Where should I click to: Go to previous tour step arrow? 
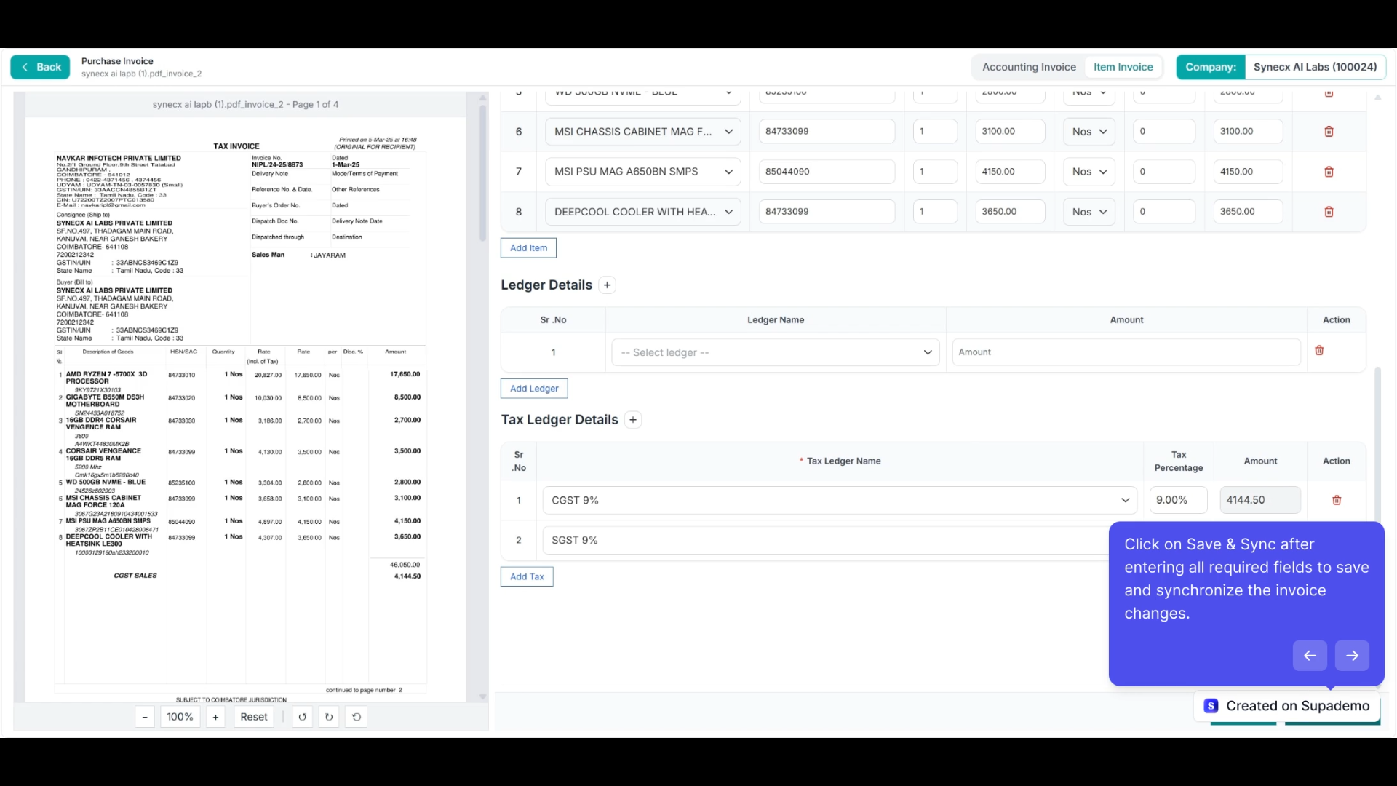tap(1310, 656)
